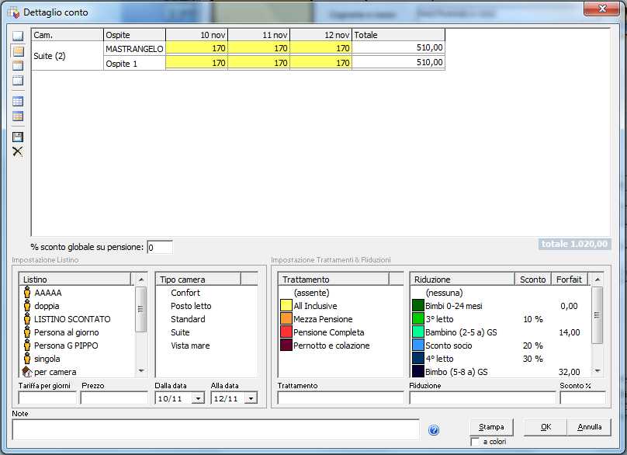Viewport: 627px width, 455px height.
Task: Select the 4° letto reduction row
Action: [x=501, y=359]
